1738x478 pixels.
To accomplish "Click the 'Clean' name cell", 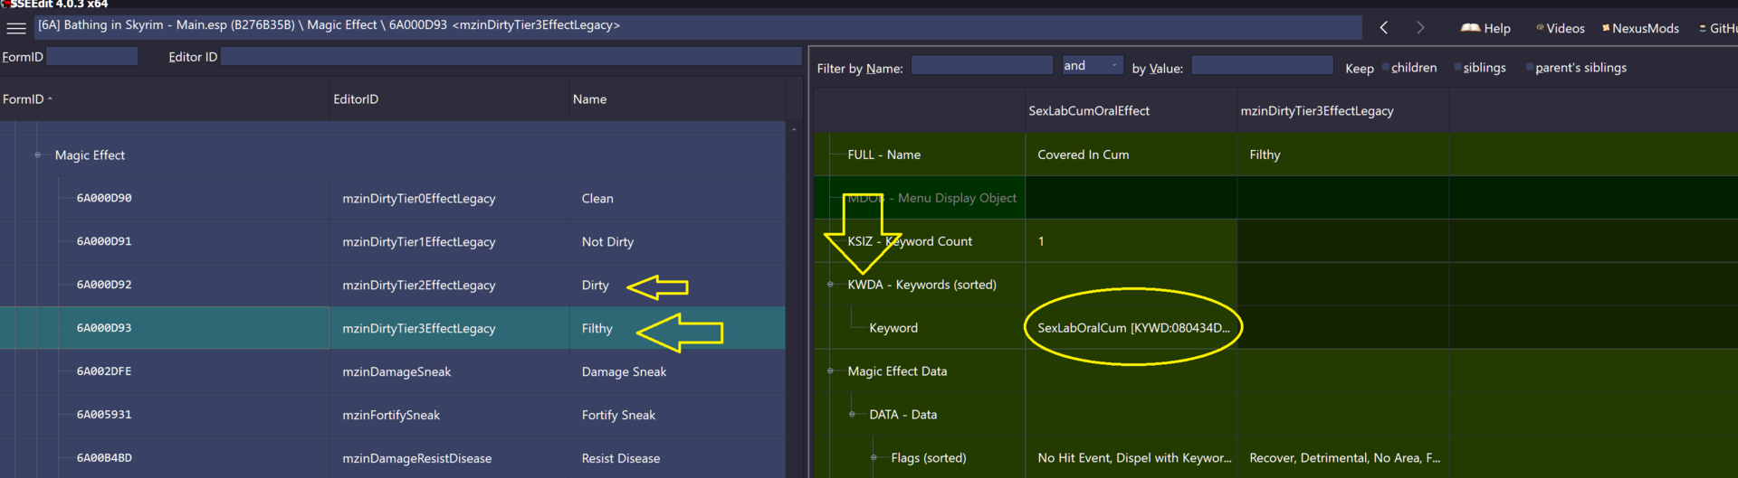I will coord(678,198).
